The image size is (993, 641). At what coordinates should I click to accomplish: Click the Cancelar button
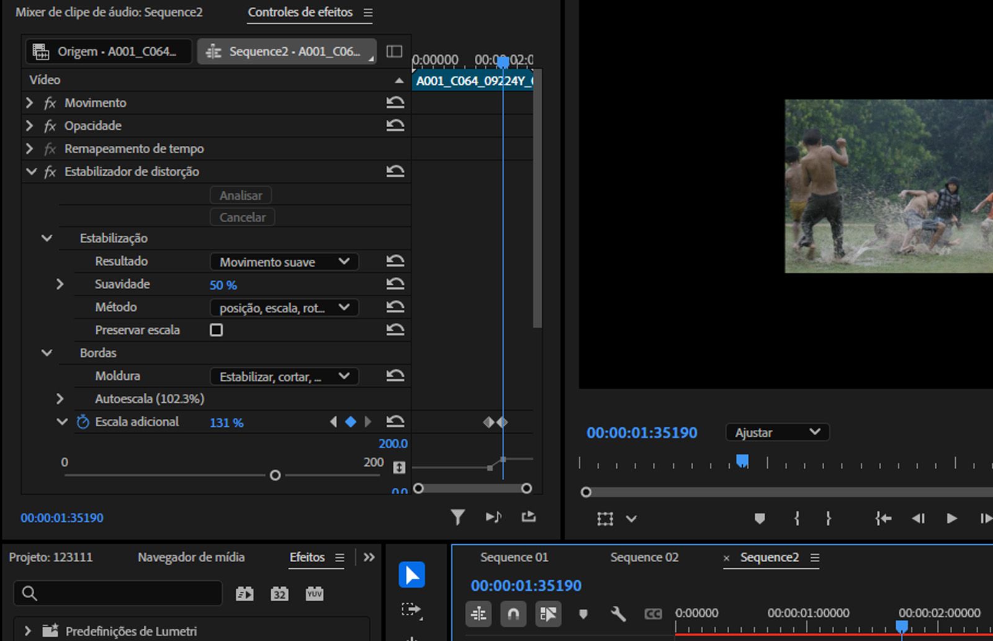point(243,218)
